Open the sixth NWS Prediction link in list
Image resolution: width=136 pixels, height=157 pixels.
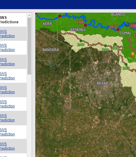coord(7,104)
